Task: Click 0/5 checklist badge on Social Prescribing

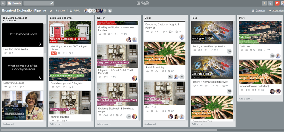Action: 171,71
